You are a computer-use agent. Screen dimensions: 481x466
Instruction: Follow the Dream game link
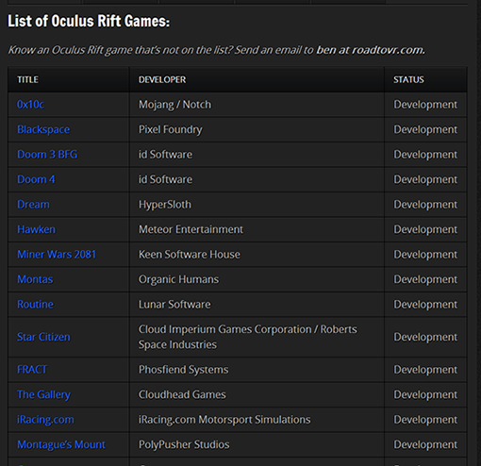[33, 205]
